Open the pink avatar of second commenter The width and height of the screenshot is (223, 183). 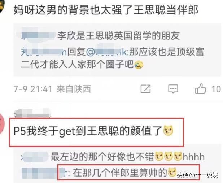(2, 124)
